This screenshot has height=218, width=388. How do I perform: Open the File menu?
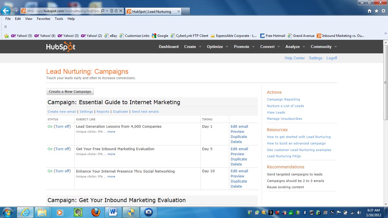[8, 19]
